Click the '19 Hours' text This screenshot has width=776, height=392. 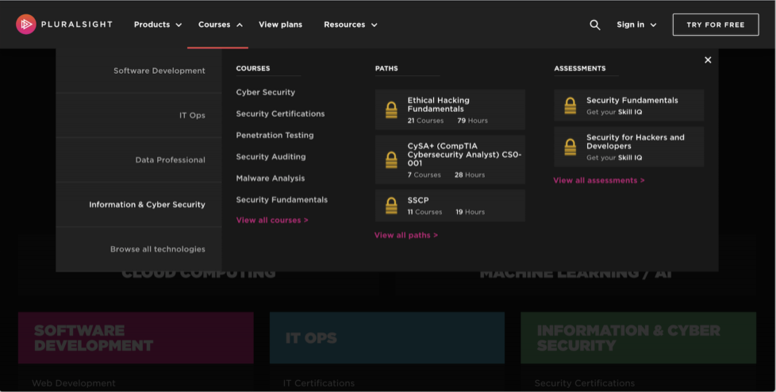(x=471, y=212)
